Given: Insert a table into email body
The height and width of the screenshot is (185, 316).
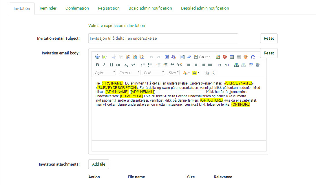Looking at the screenshot, I should click(232, 57).
